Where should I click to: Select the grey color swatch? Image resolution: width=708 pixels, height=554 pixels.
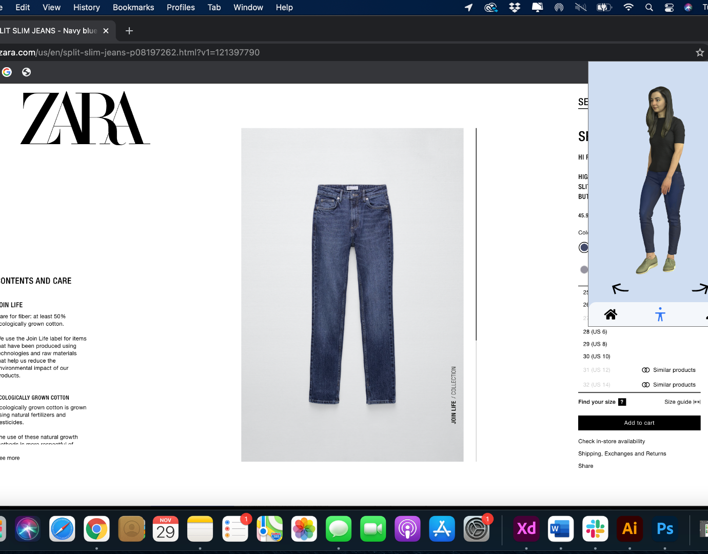[x=584, y=269]
